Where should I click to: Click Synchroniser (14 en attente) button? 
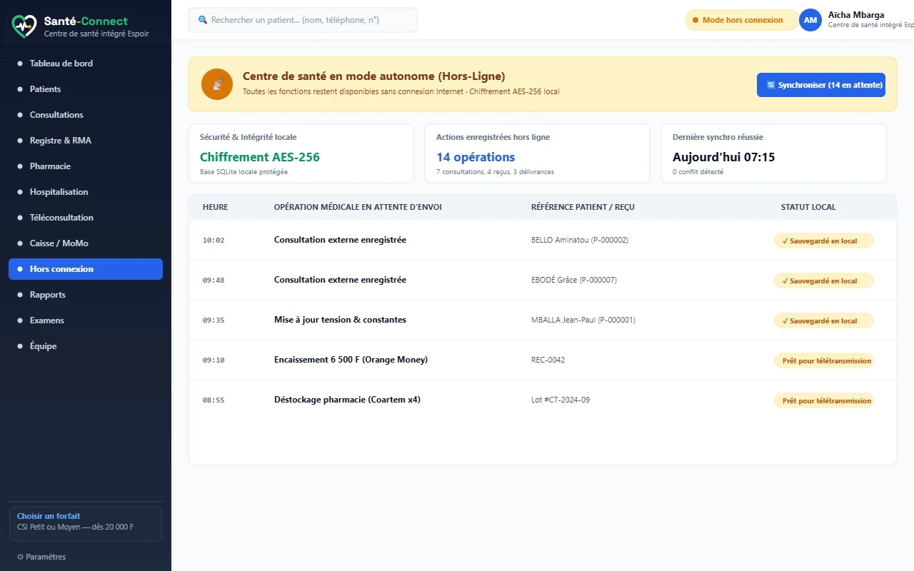coord(821,85)
